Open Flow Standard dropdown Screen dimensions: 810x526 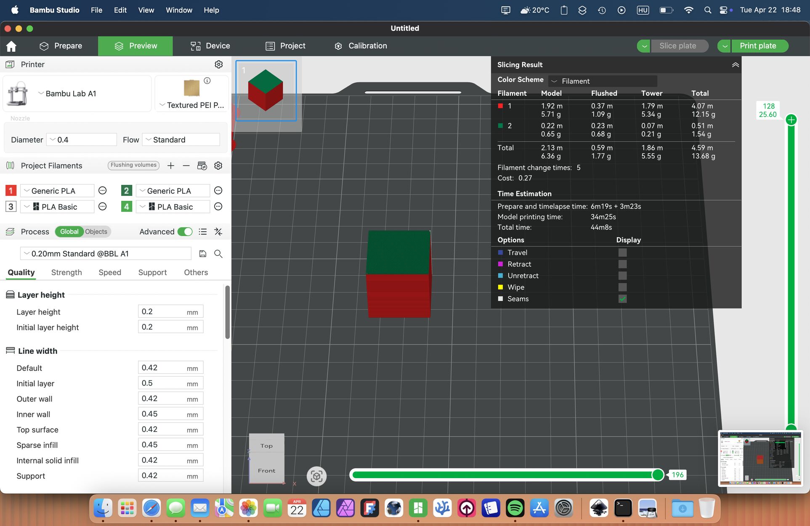point(181,139)
